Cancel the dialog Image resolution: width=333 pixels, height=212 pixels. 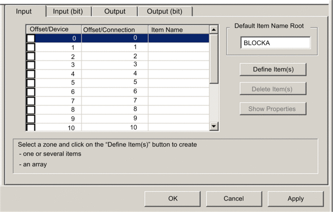pyautogui.click(x=234, y=198)
